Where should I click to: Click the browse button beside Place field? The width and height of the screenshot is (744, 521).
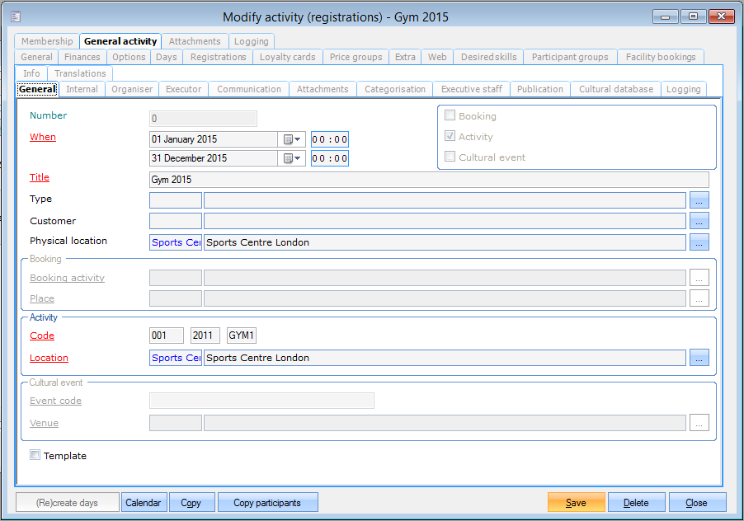(x=699, y=298)
